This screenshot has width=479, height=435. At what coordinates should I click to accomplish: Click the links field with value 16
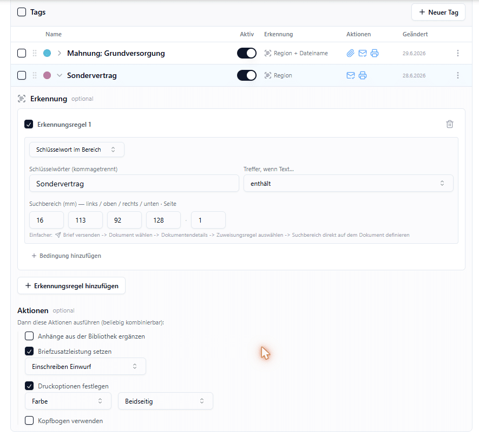pos(47,220)
